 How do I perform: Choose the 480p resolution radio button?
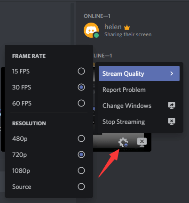81,138
